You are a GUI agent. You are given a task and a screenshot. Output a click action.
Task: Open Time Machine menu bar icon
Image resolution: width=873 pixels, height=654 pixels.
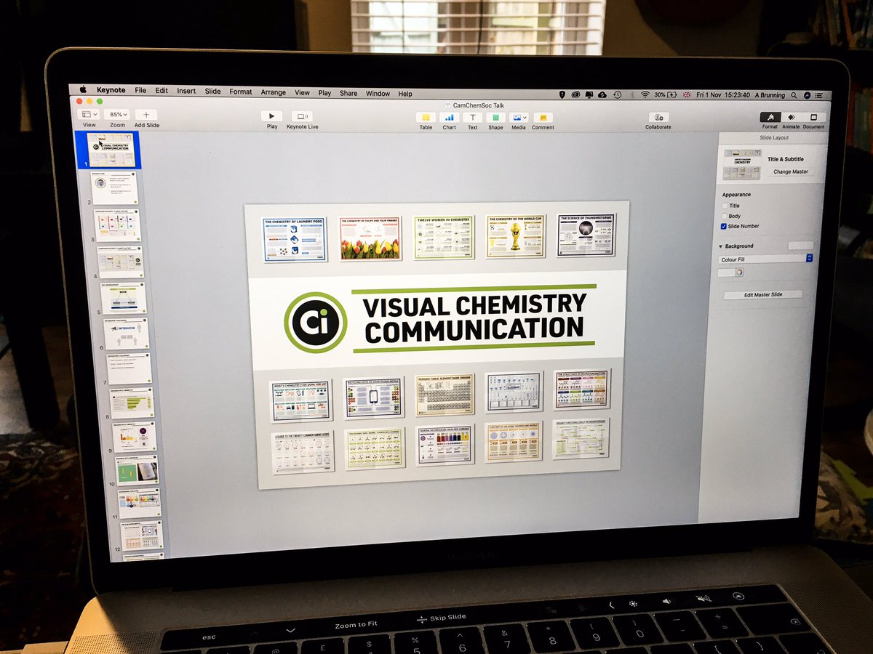pos(617,94)
